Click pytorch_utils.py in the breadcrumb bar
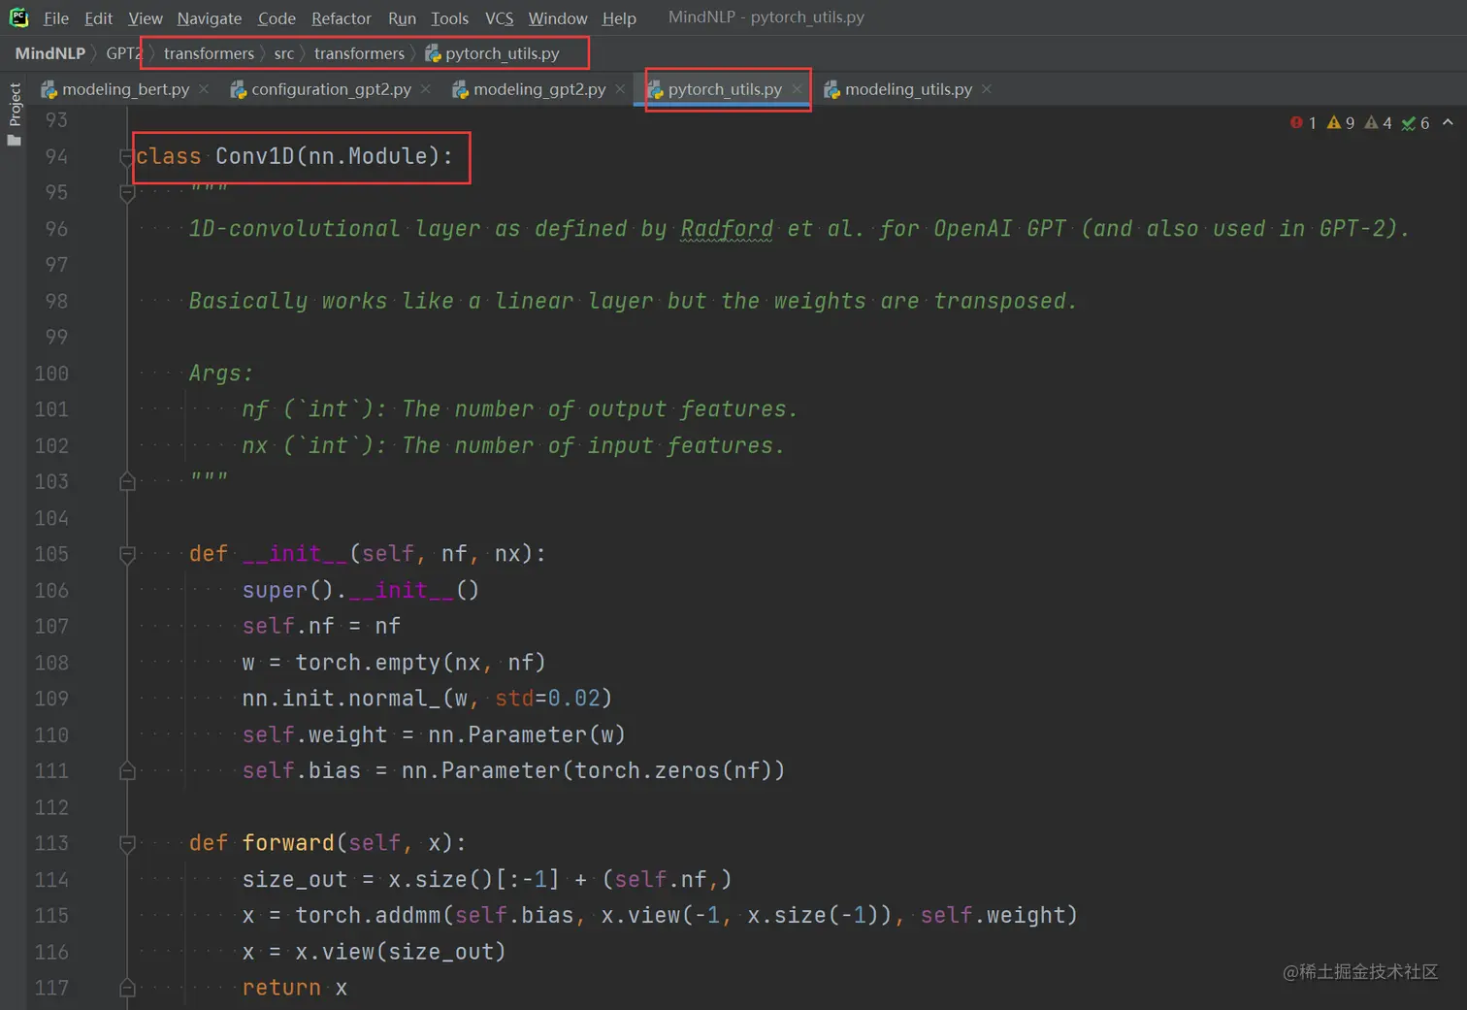 click(493, 53)
